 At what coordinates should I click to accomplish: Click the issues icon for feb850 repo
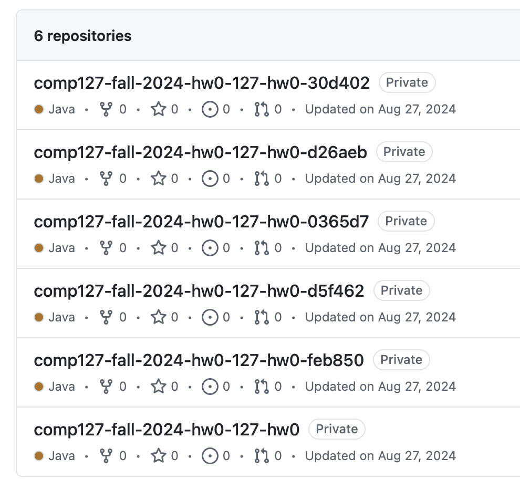210,387
